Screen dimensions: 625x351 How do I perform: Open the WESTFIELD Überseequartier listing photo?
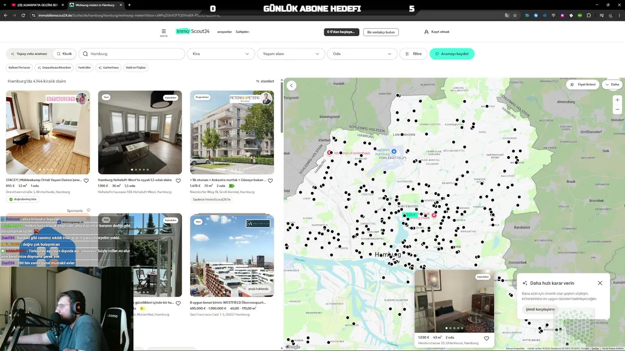232,255
